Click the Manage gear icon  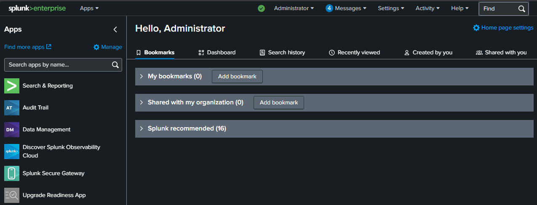click(96, 47)
